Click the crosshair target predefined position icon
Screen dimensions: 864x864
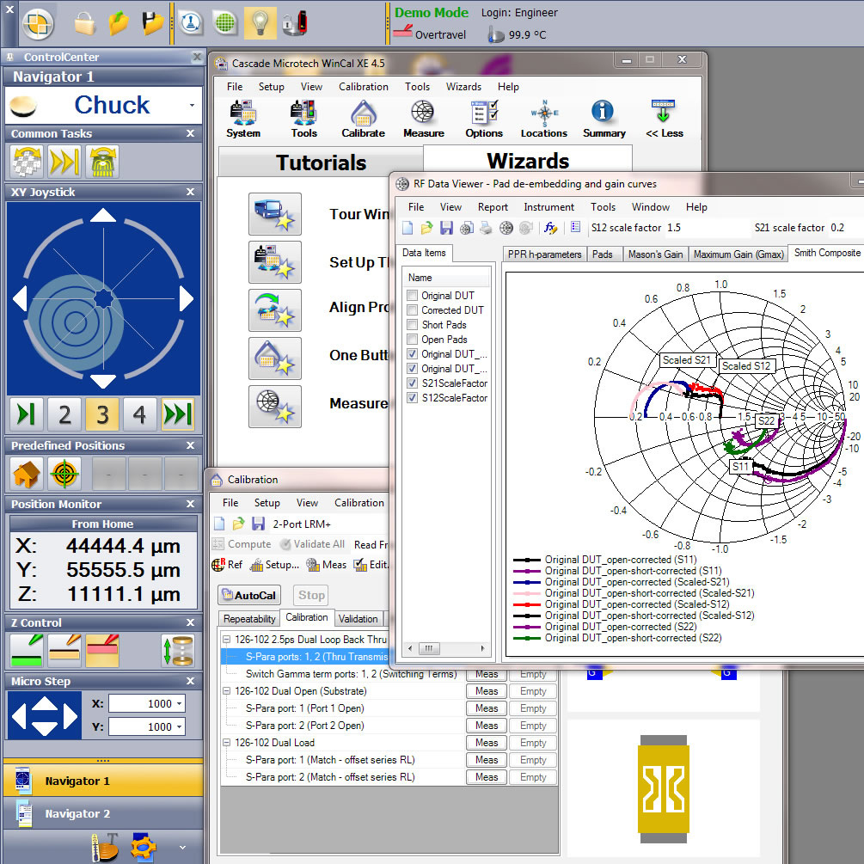point(64,474)
